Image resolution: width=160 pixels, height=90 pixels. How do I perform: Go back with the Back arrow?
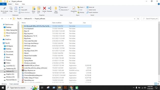click(x=2, y=19)
